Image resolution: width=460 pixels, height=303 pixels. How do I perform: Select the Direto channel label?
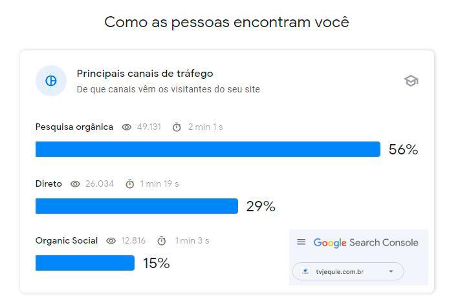pyautogui.click(x=49, y=184)
